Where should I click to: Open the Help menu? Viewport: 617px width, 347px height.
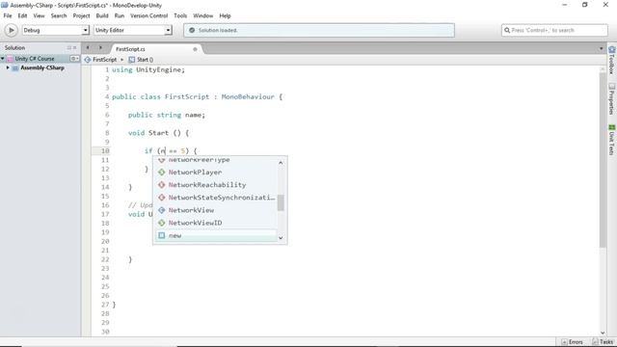pos(225,15)
